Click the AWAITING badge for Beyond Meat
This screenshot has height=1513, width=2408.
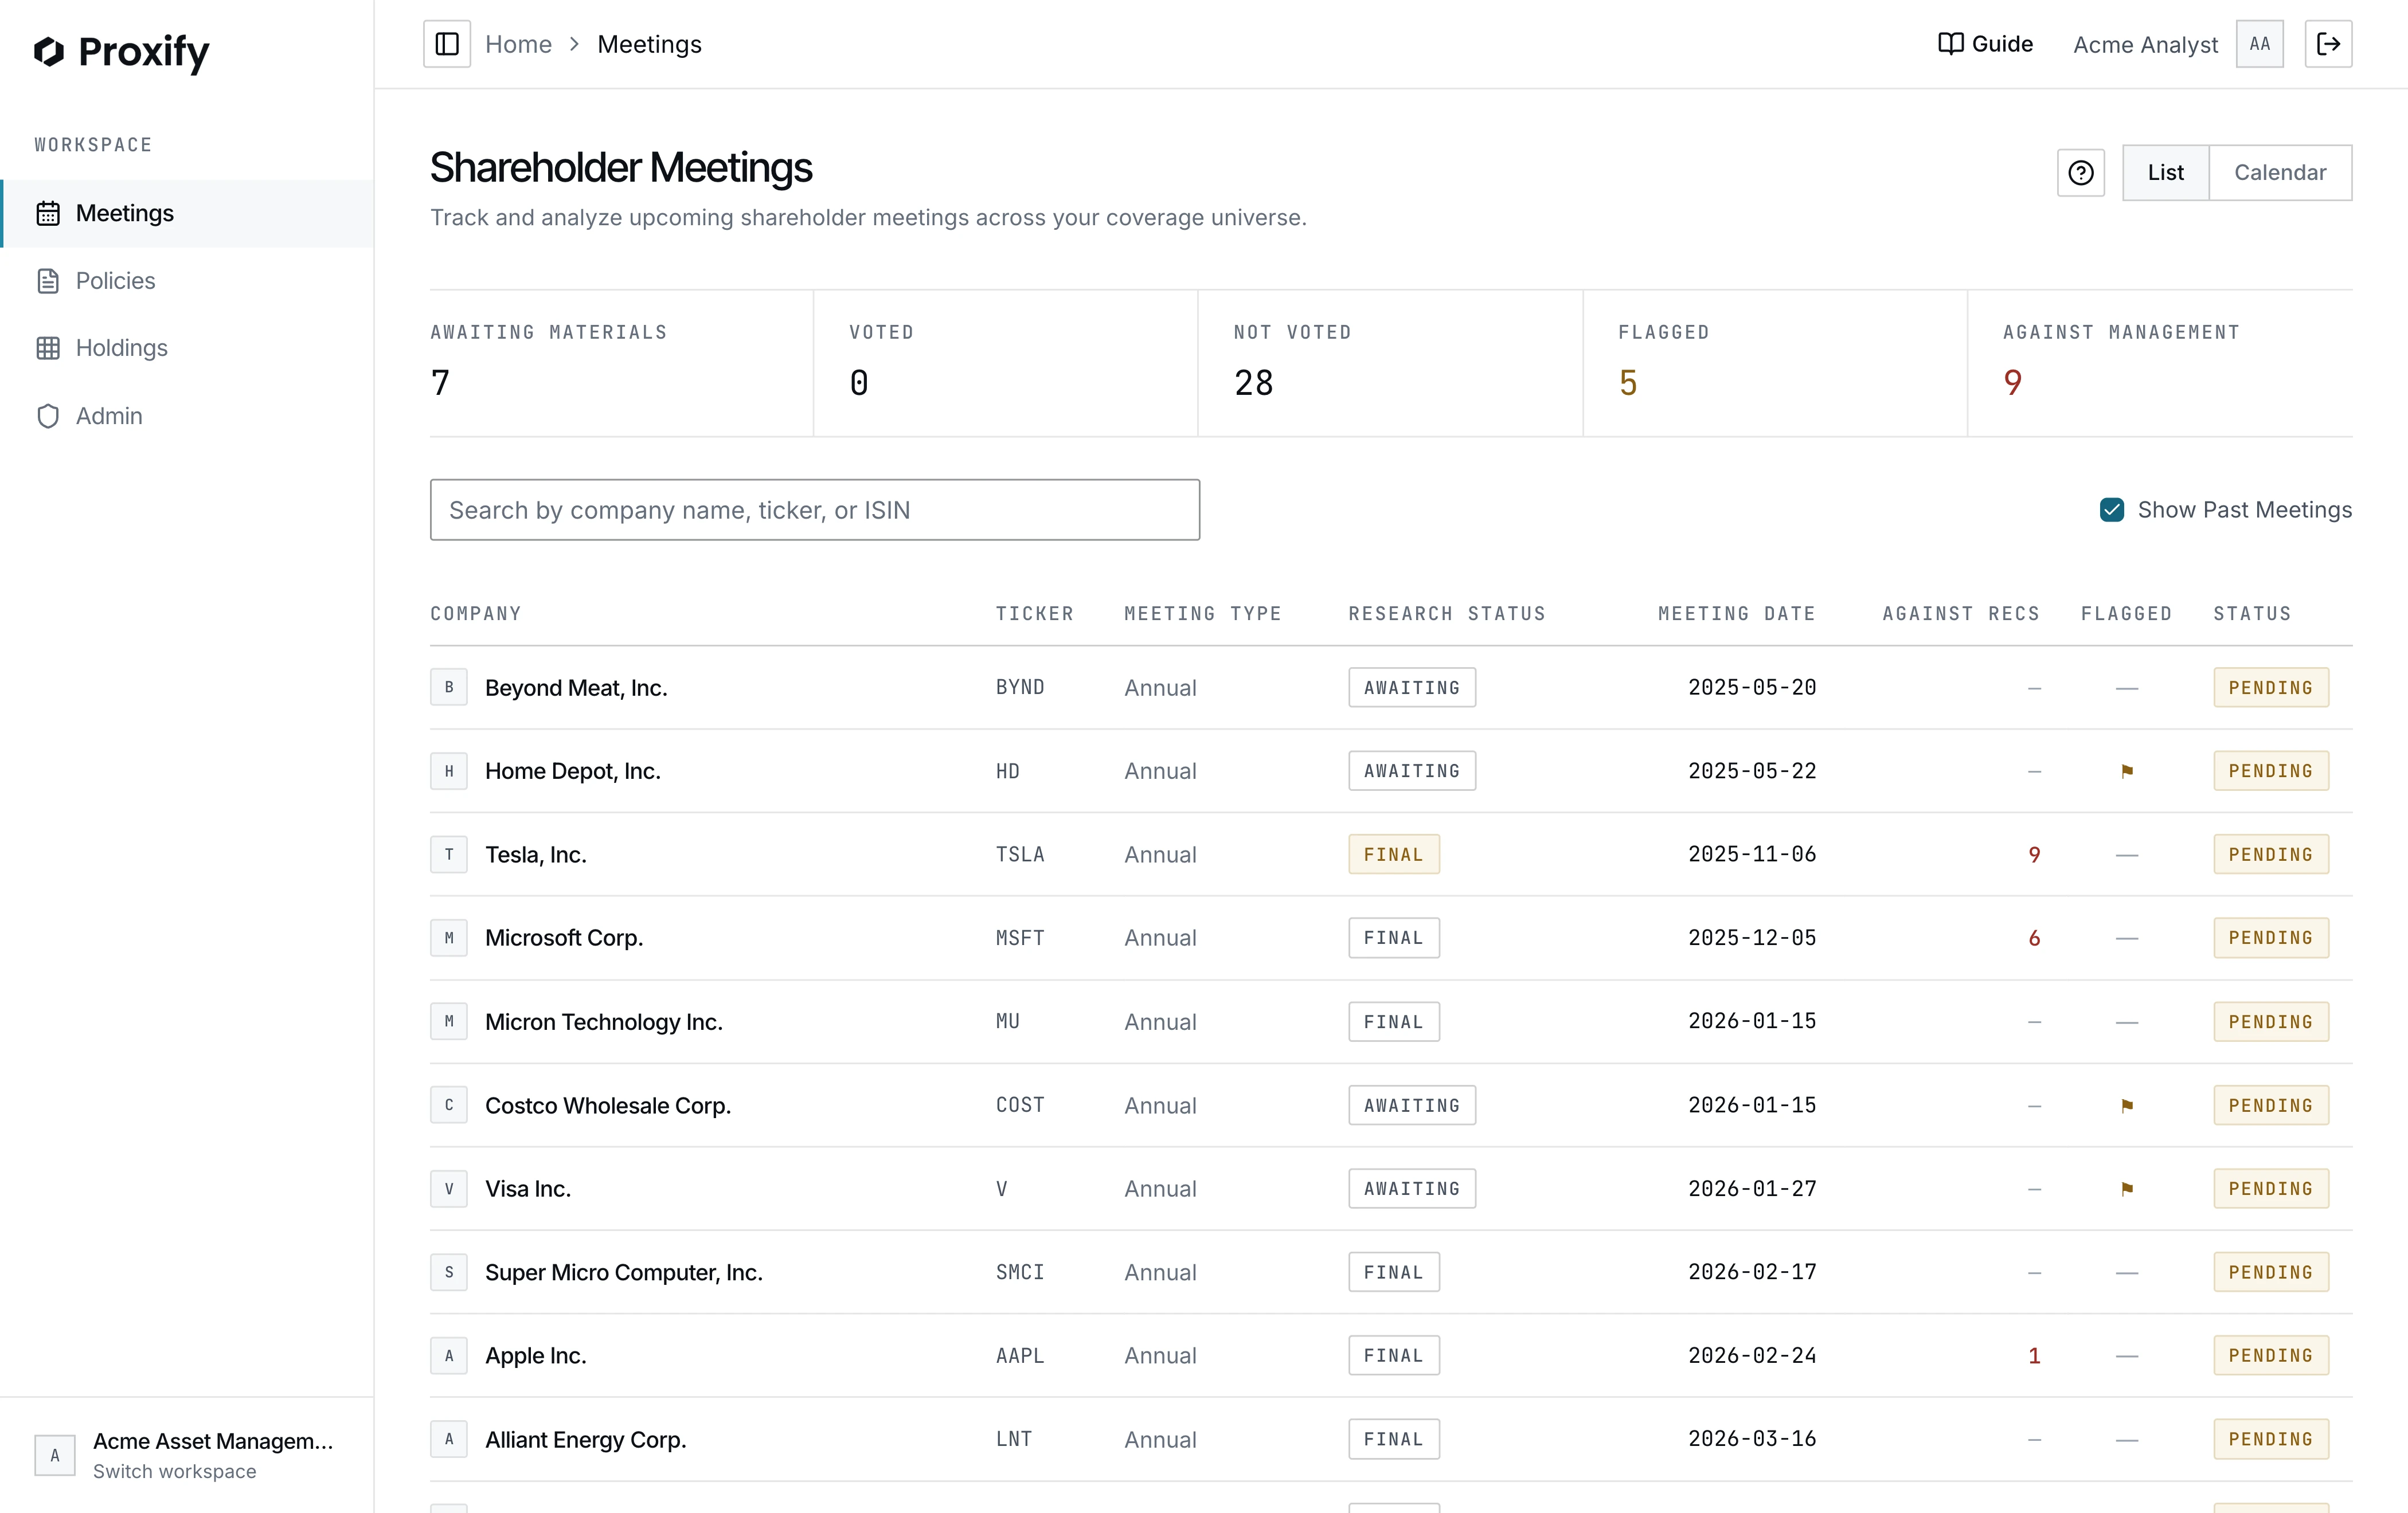click(x=1412, y=688)
